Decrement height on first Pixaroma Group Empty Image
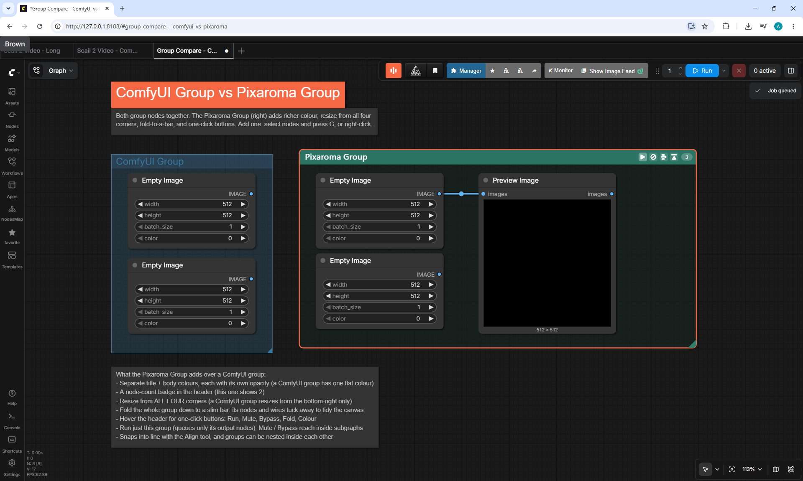Viewport: 803px width, 481px height. point(328,216)
